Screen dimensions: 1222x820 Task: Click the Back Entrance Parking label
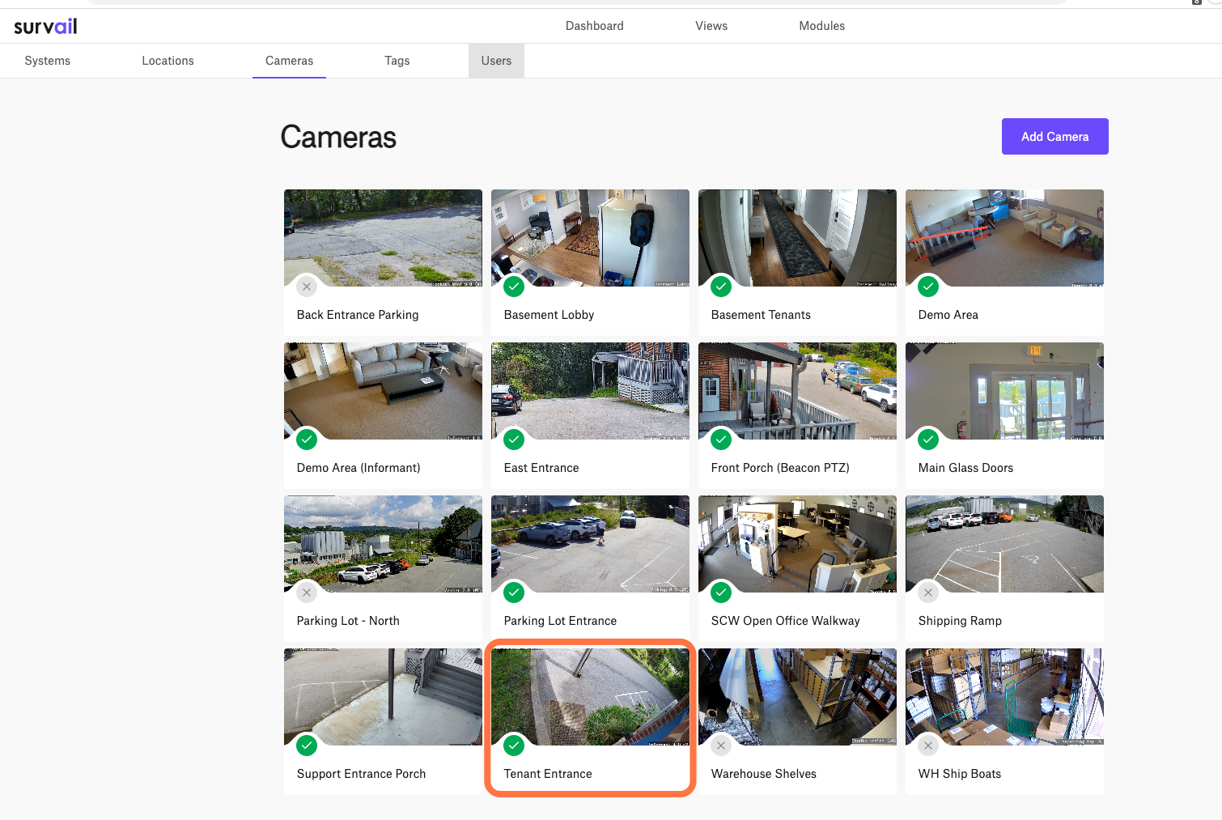tap(358, 315)
